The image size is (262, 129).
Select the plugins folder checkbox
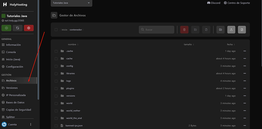tap(56, 88)
